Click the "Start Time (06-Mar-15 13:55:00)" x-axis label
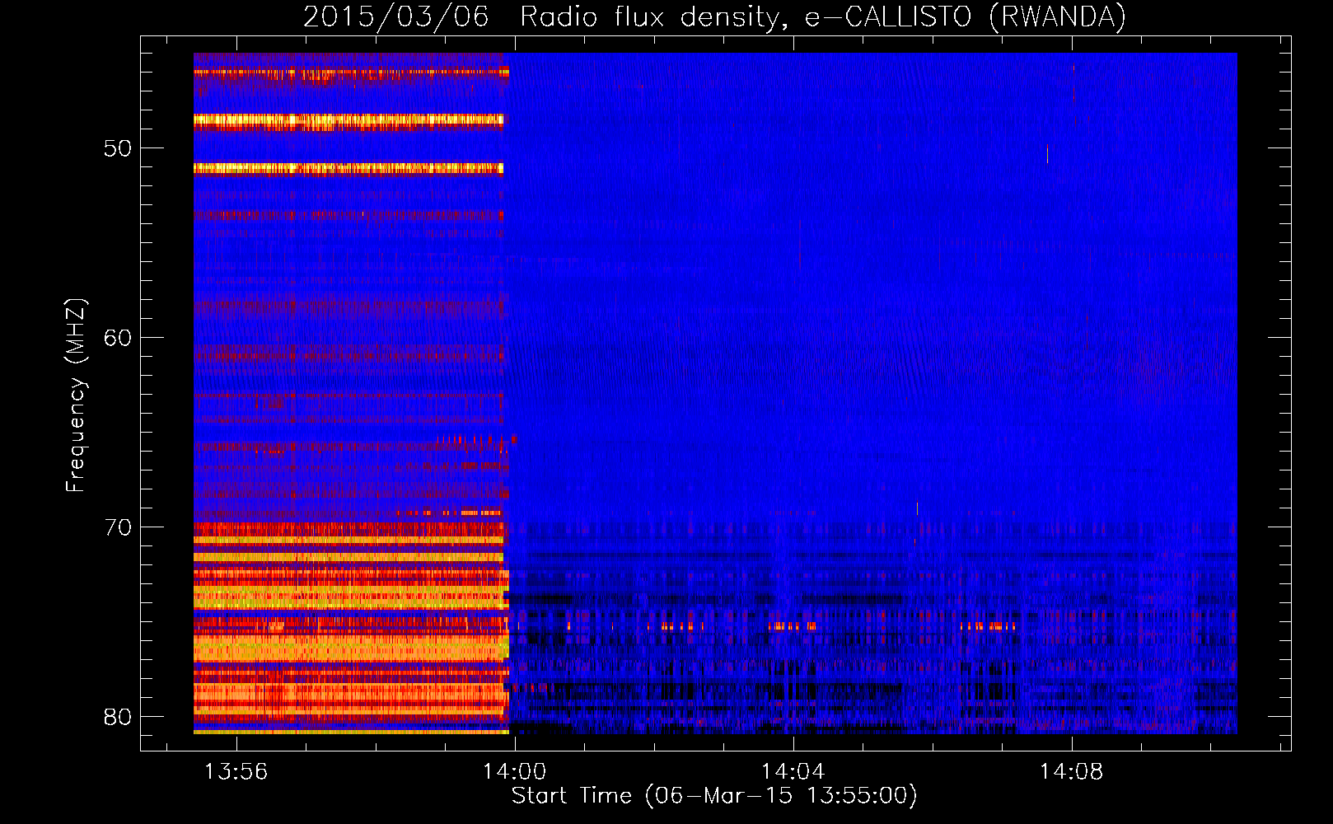Viewport: 1333px width, 824px height. click(714, 796)
